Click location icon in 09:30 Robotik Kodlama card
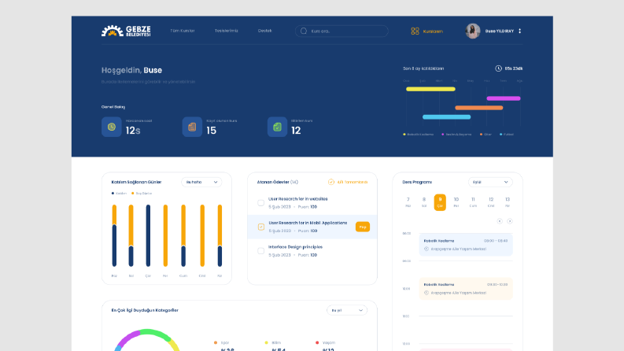Screen dimensions: 624x351 click(426, 293)
